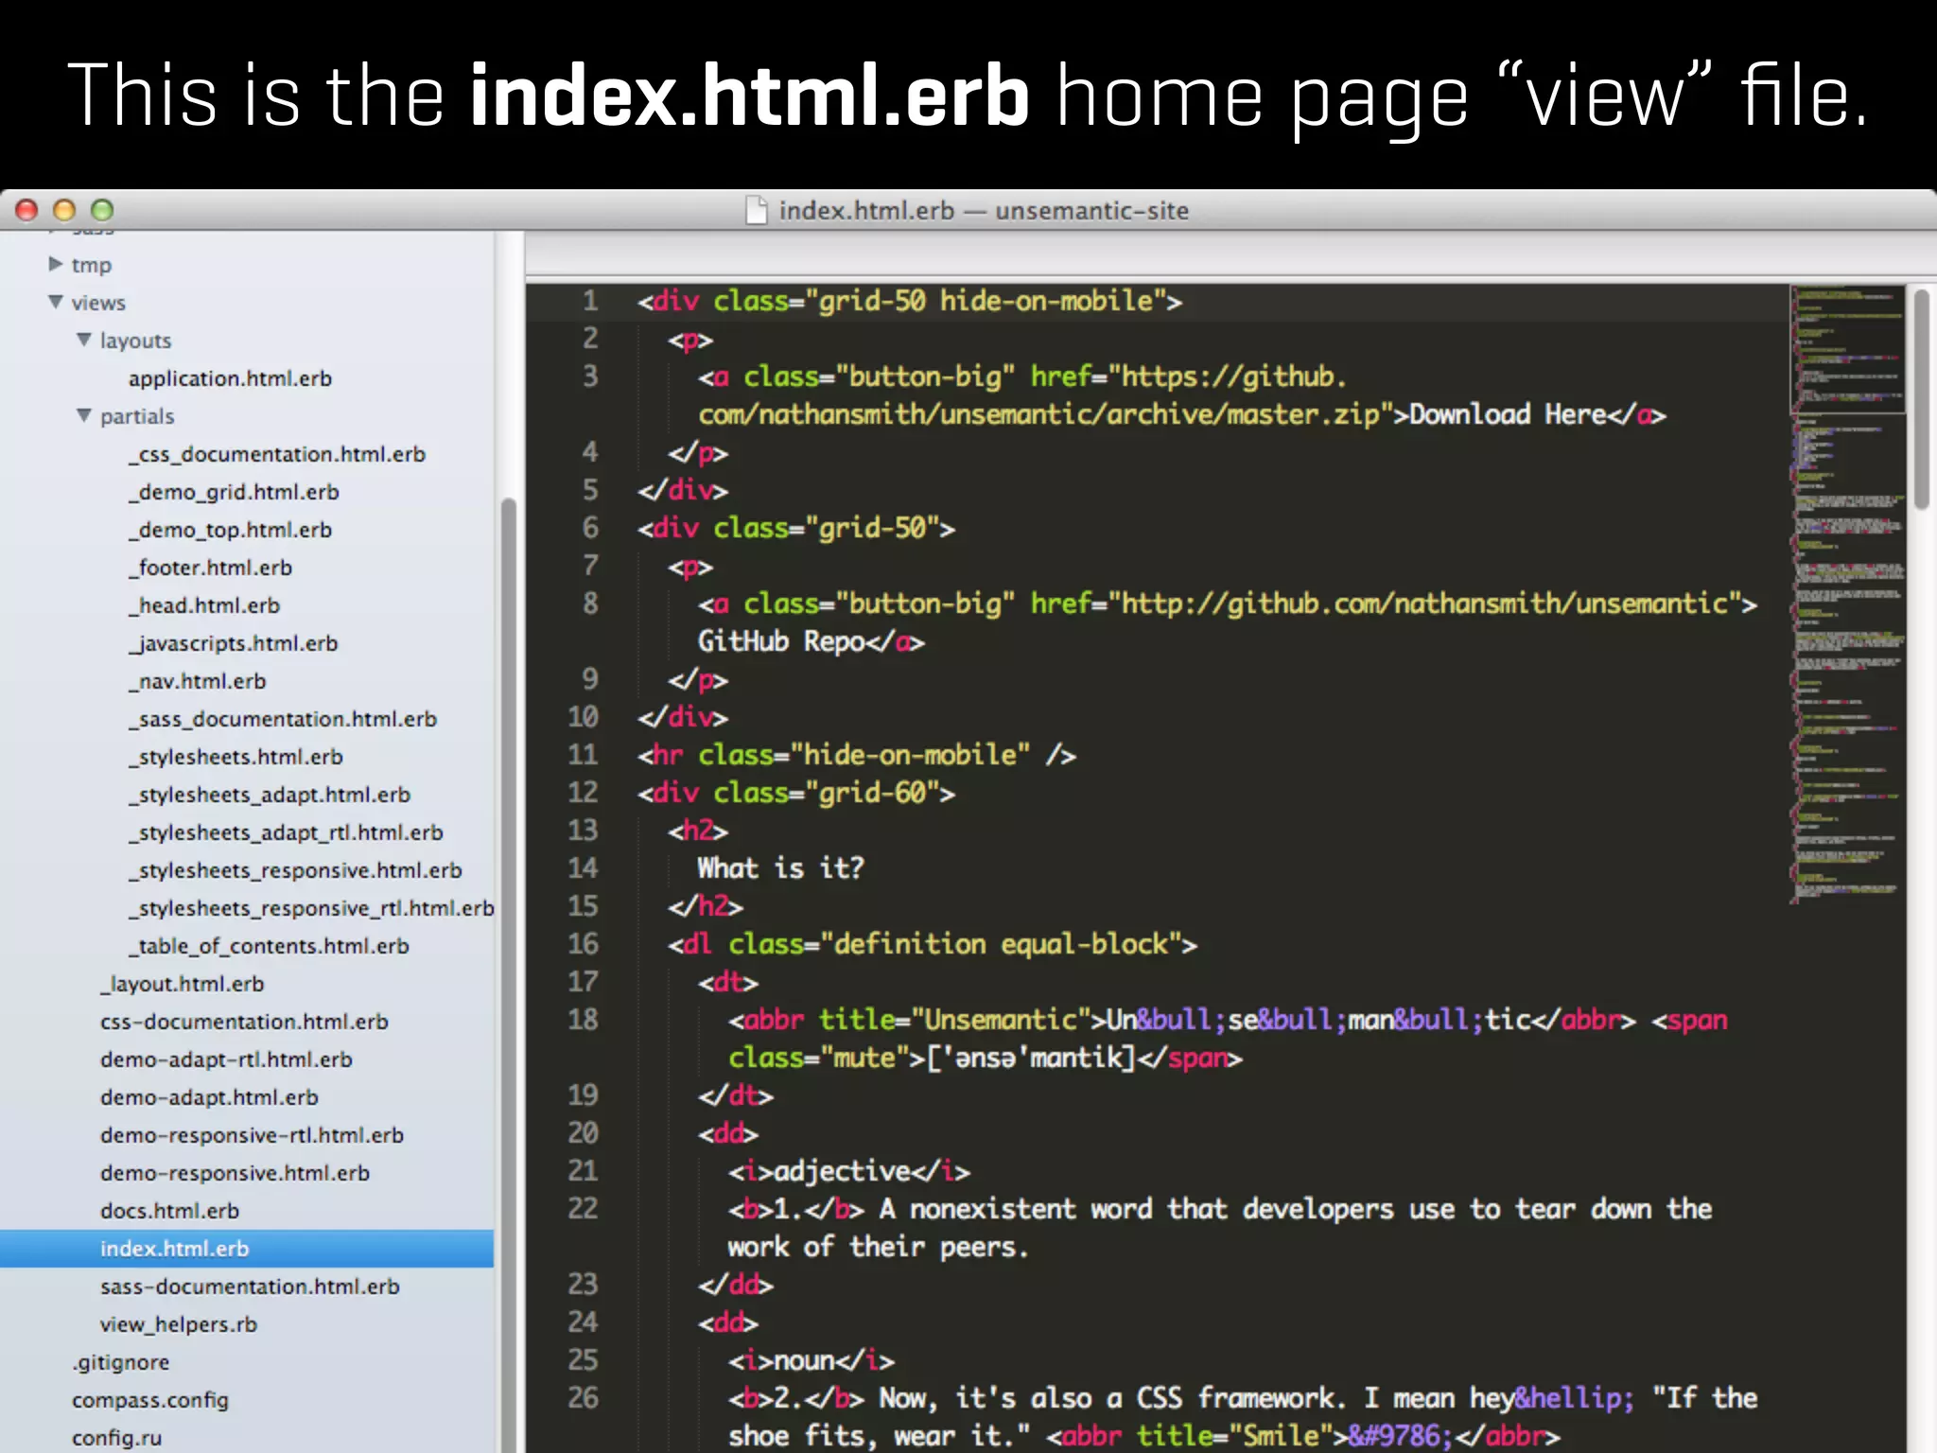Click the yellow minimize window button
Viewport: 1937px width, 1453px height.
(x=64, y=210)
